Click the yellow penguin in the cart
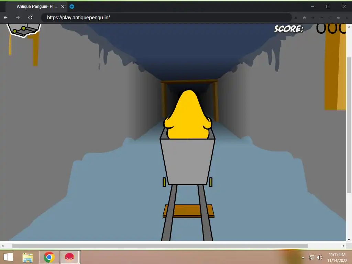 (188, 115)
